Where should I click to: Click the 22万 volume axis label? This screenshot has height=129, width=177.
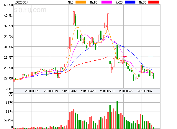(x=9, y=94)
